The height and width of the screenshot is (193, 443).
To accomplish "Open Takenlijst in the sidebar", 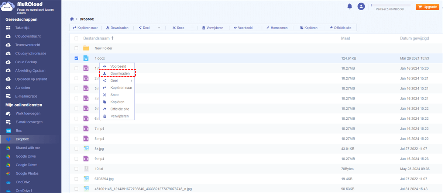I will (x=22, y=28).
